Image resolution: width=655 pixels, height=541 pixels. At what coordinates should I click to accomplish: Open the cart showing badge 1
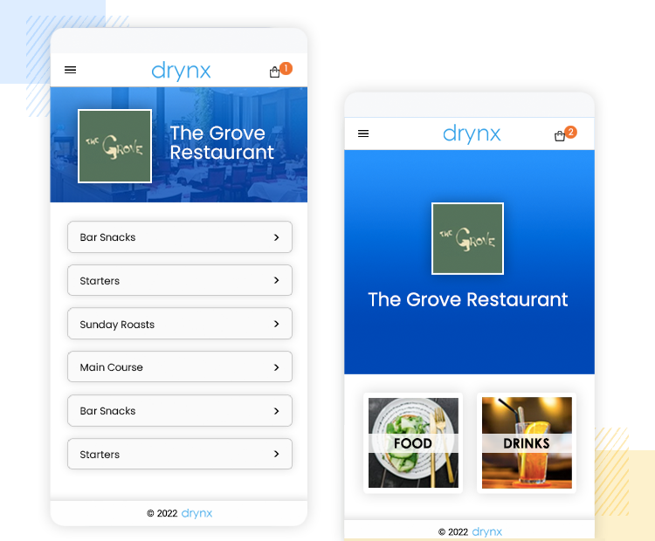click(275, 72)
